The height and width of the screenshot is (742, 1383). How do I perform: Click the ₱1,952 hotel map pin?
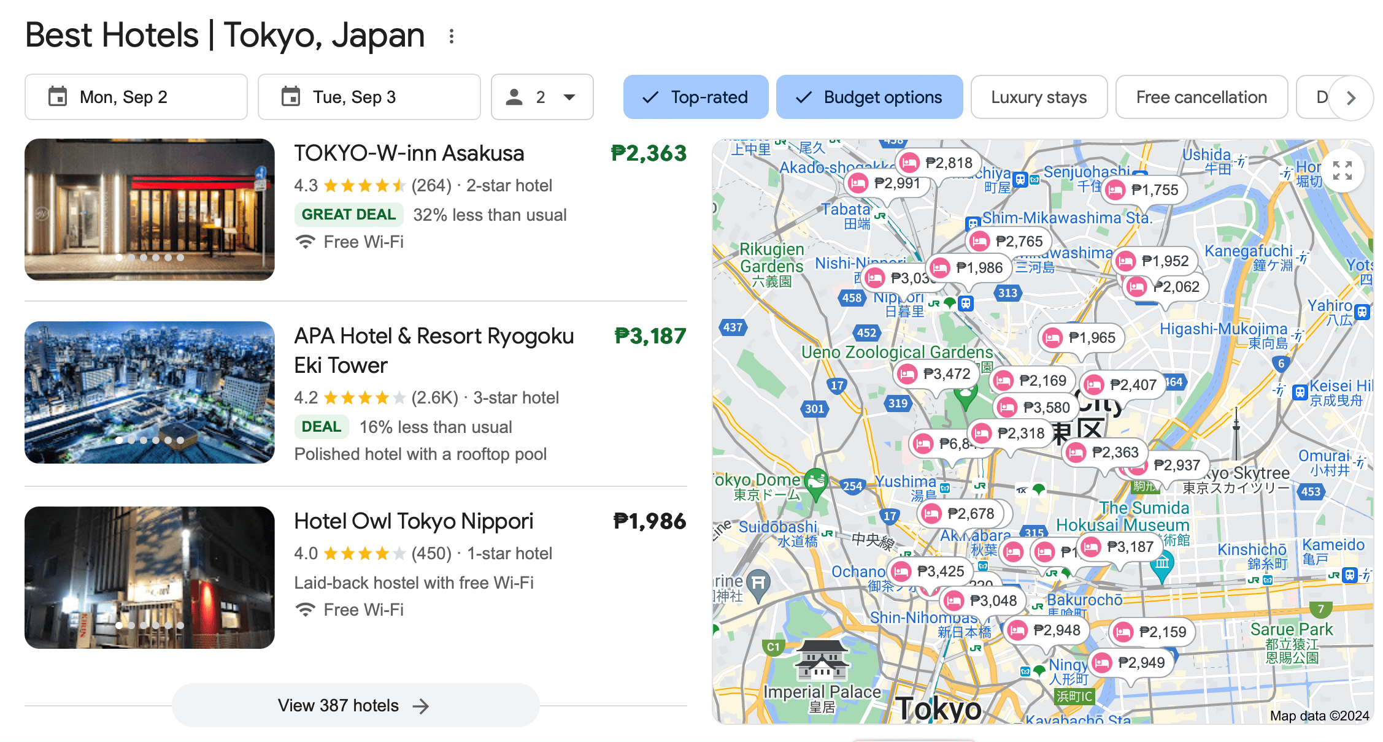(1155, 261)
